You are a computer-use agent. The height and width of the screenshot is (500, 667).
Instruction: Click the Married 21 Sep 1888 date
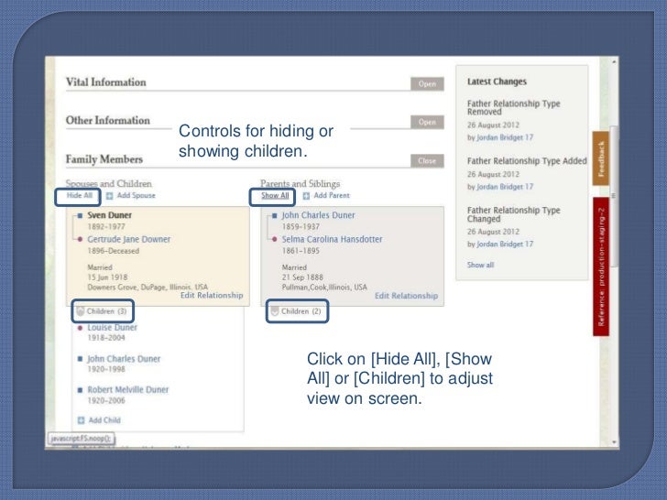[x=302, y=277]
